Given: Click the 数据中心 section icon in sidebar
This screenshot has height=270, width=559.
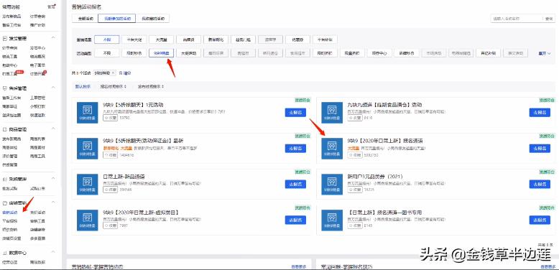Looking at the screenshot, I should click(5, 253).
